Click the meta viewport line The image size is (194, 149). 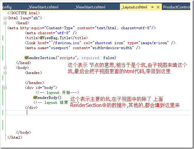(x=82, y=48)
